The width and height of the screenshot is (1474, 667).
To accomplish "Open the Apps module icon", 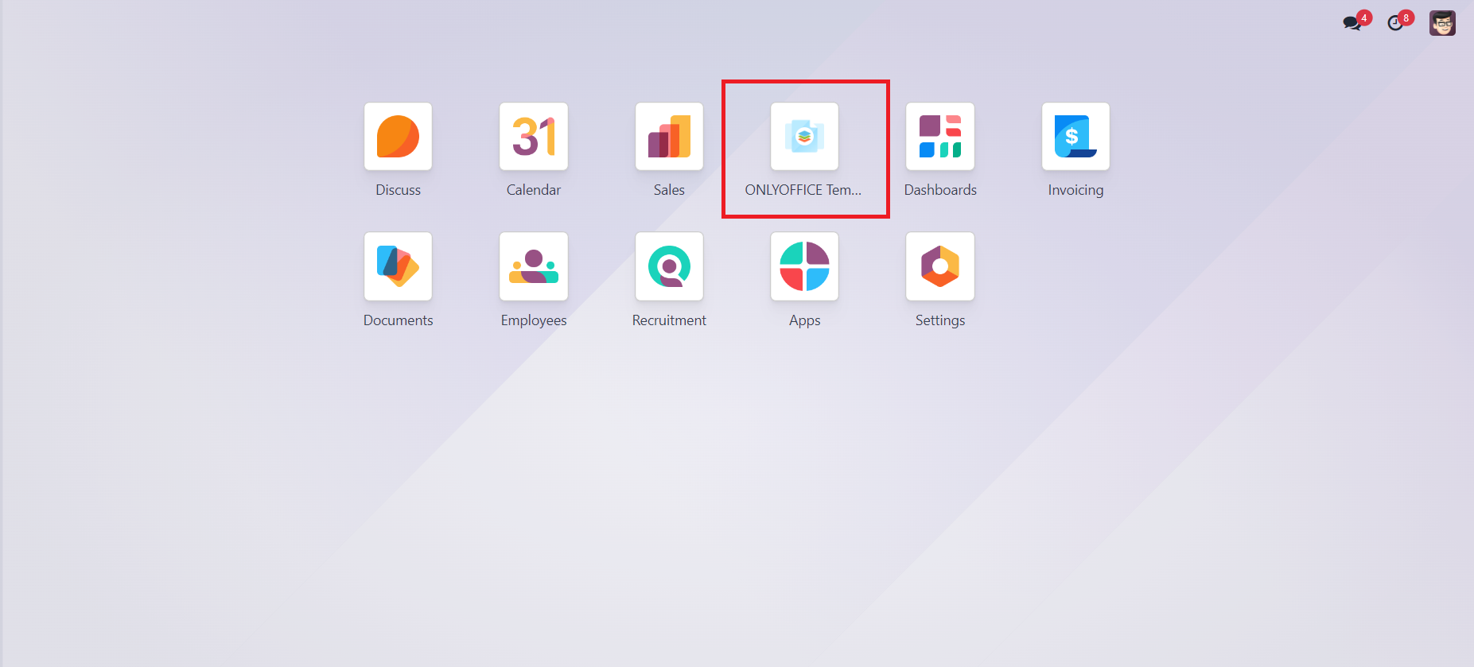I will click(x=804, y=266).
